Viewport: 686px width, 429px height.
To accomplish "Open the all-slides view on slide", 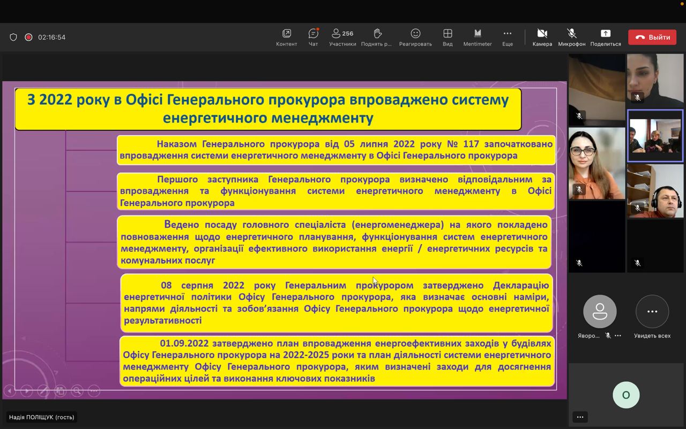I will coord(60,391).
